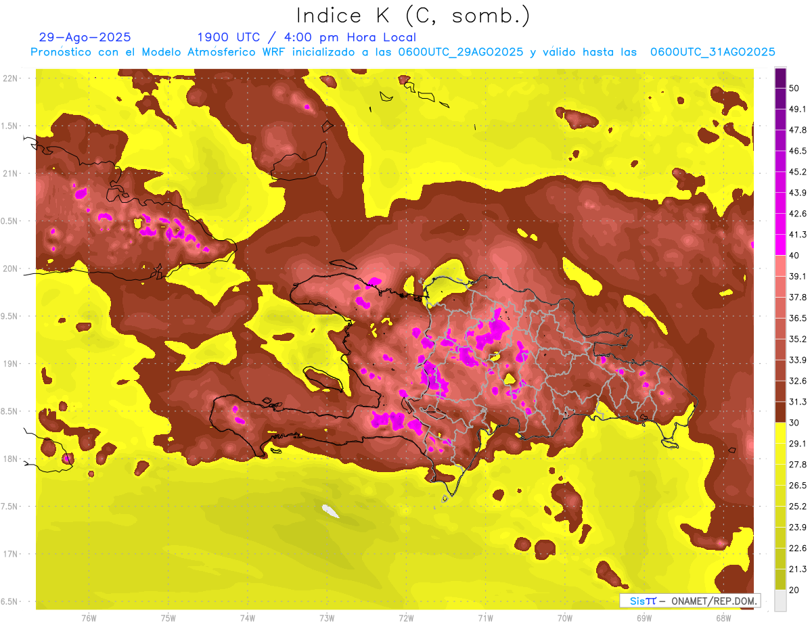
Task: Click the "18N" latitude axis label
Action: tap(12, 459)
